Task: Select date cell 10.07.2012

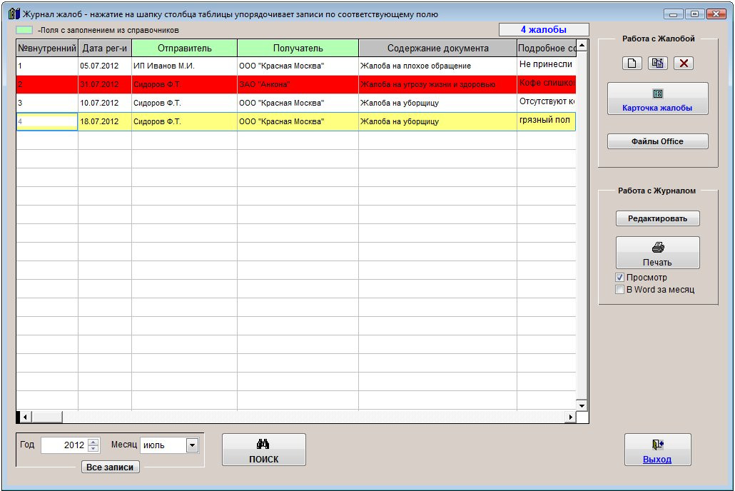Action: (x=104, y=103)
